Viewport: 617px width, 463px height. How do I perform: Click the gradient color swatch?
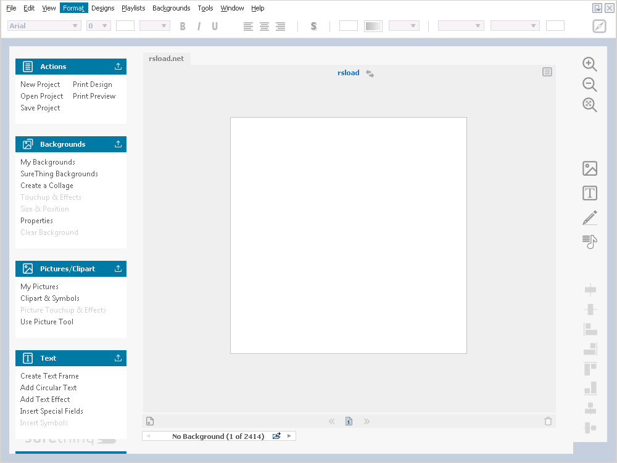[x=373, y=26]
